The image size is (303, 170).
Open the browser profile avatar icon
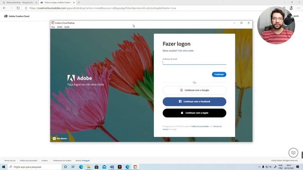pyautogui.click(x=291, y=8)
